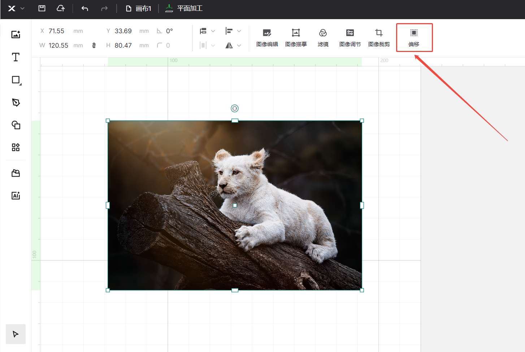
Task: Select the import image tool
Action: click(x=16, y=34)
